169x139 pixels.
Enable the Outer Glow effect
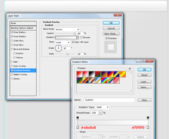(12, 41)
